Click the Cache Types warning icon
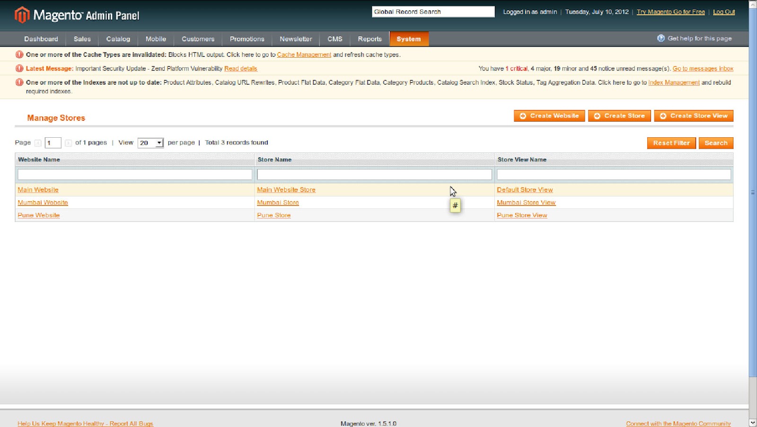 (19, 54)
